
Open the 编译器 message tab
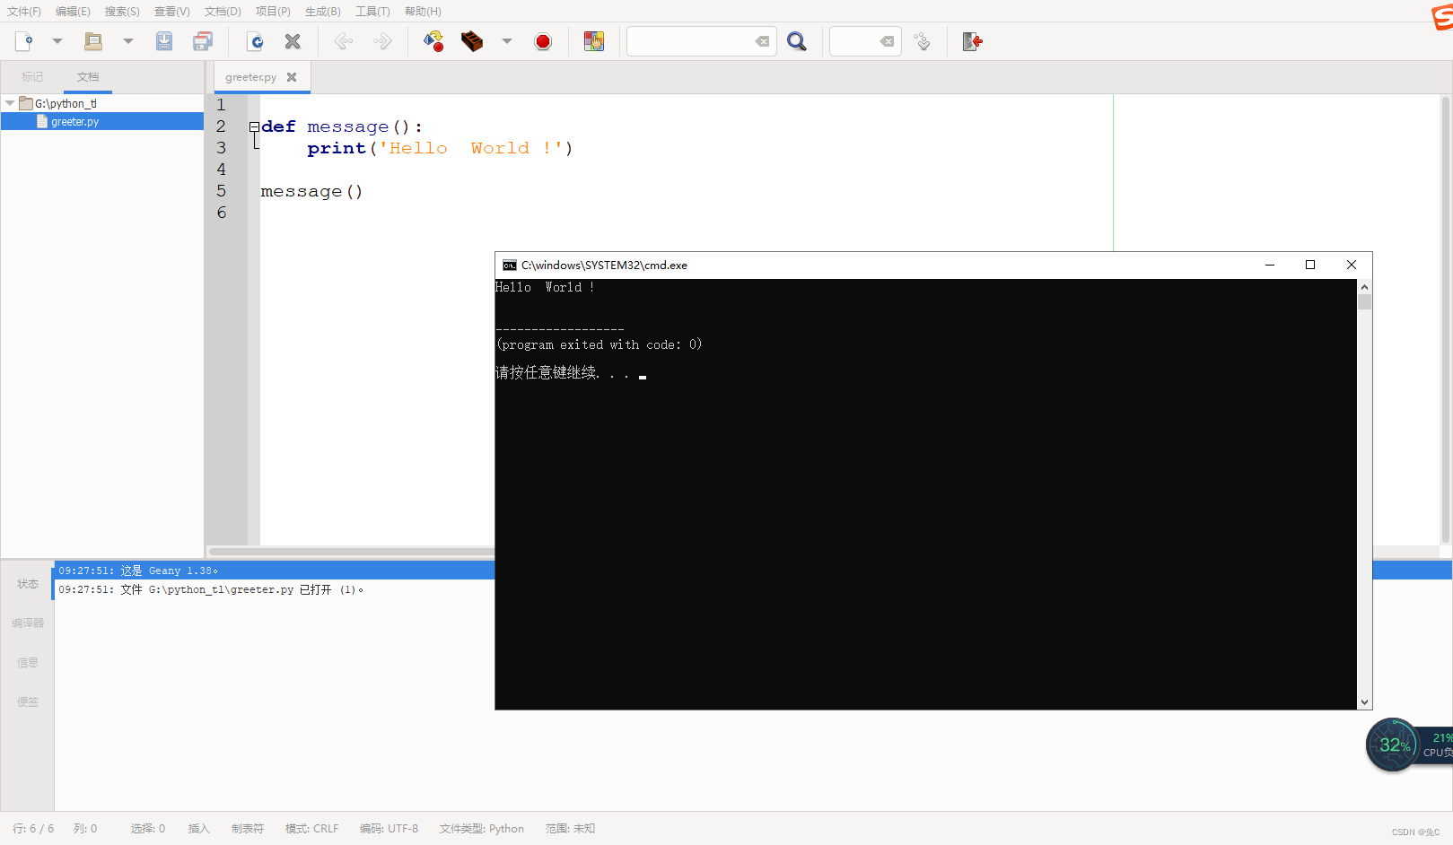pyautogui.click(x=28, y=623)
